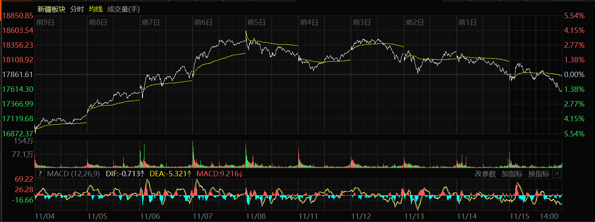Screen dimensions: 595x222
Task: Click the 11/07 date label
Action: (203, 215)
